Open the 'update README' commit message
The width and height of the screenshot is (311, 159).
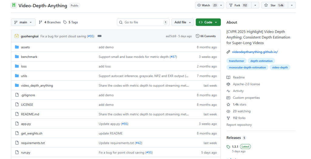(111, 134)
